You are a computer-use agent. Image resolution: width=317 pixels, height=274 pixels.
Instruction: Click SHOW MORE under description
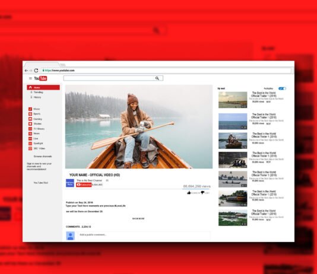point(138,219)
